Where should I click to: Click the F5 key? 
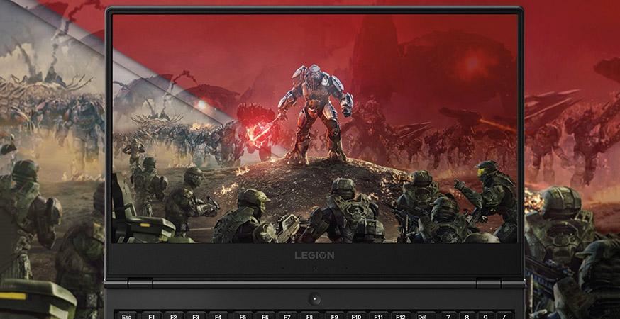(x=243, y=316)
